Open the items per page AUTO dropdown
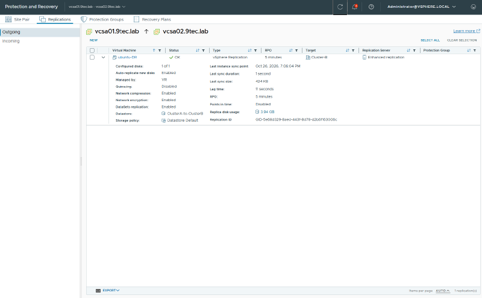482x298 pixels. pyautogui.click(x=443, y=291)
